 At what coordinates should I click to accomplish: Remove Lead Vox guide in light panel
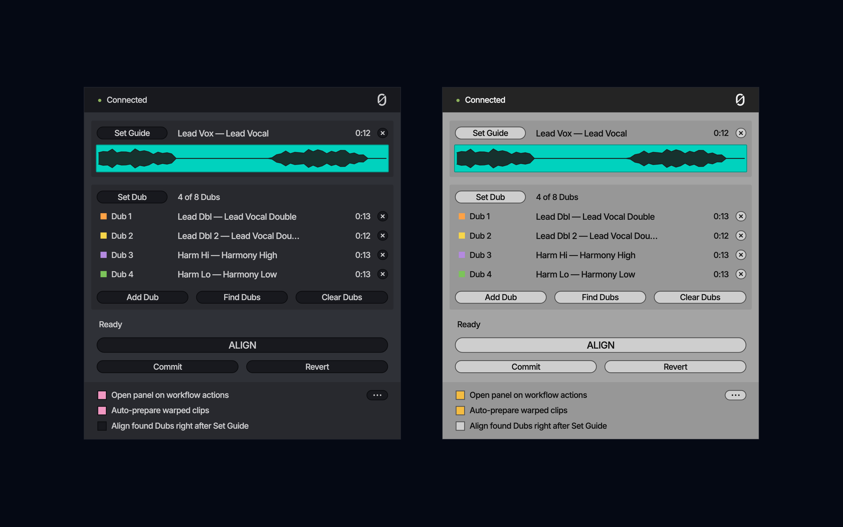point(741,133)
